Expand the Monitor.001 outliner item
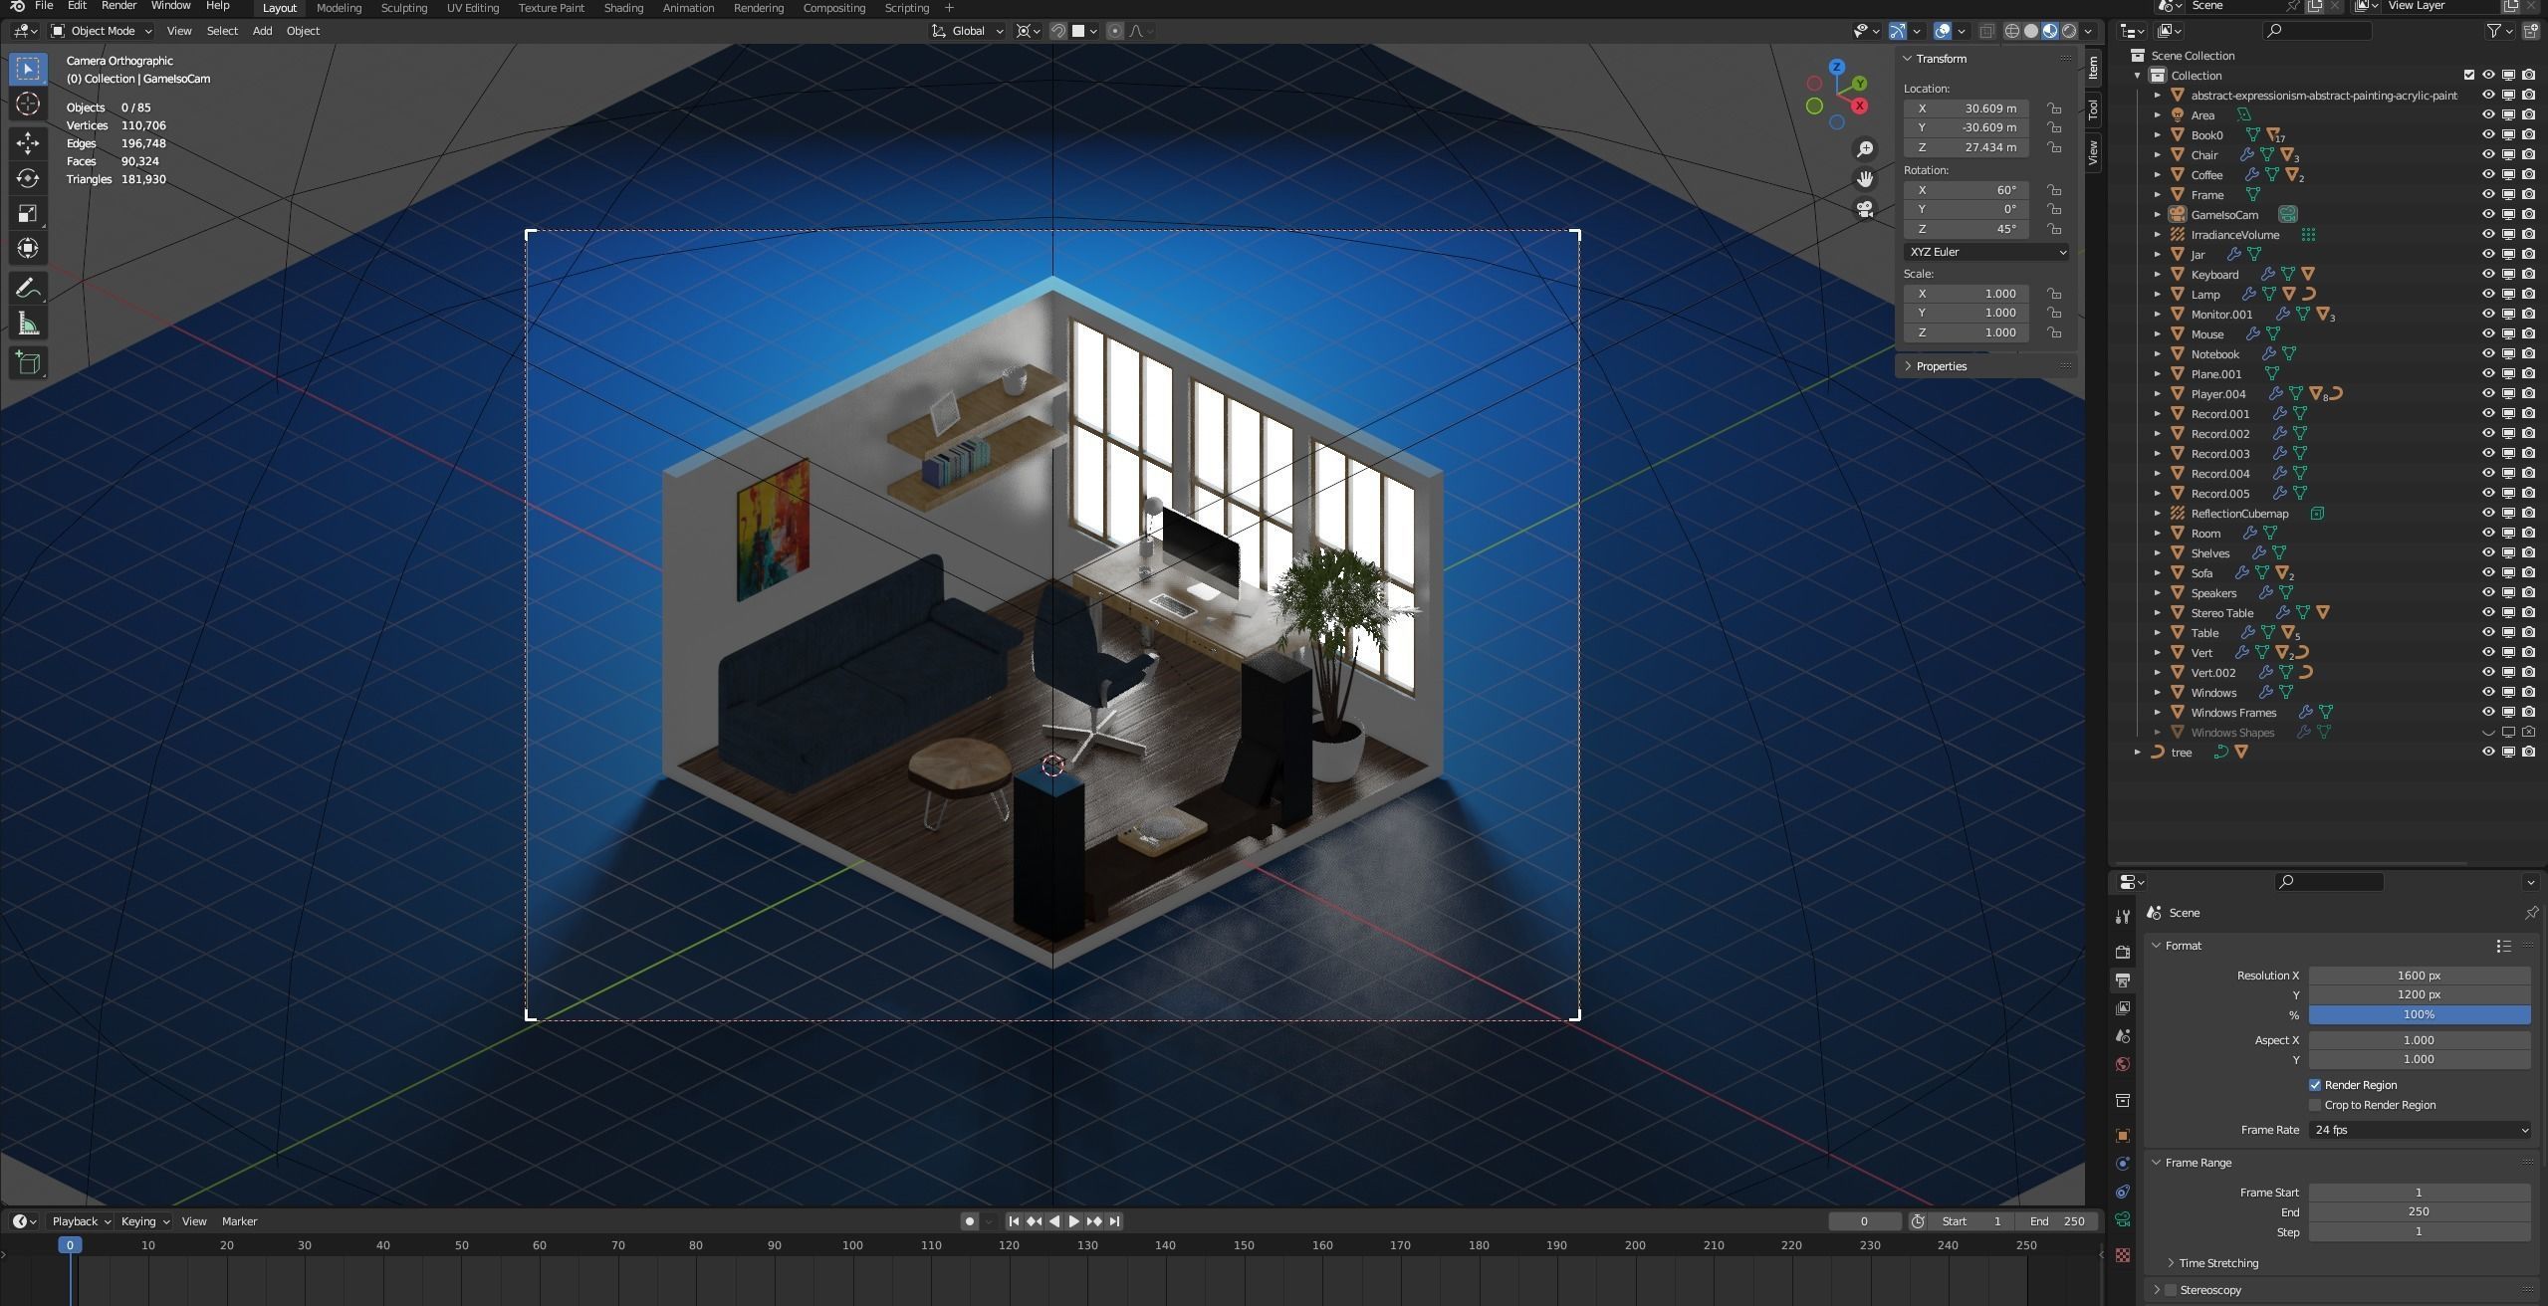Screen dimensions: 2548x1306 [x=2157, y=315]
